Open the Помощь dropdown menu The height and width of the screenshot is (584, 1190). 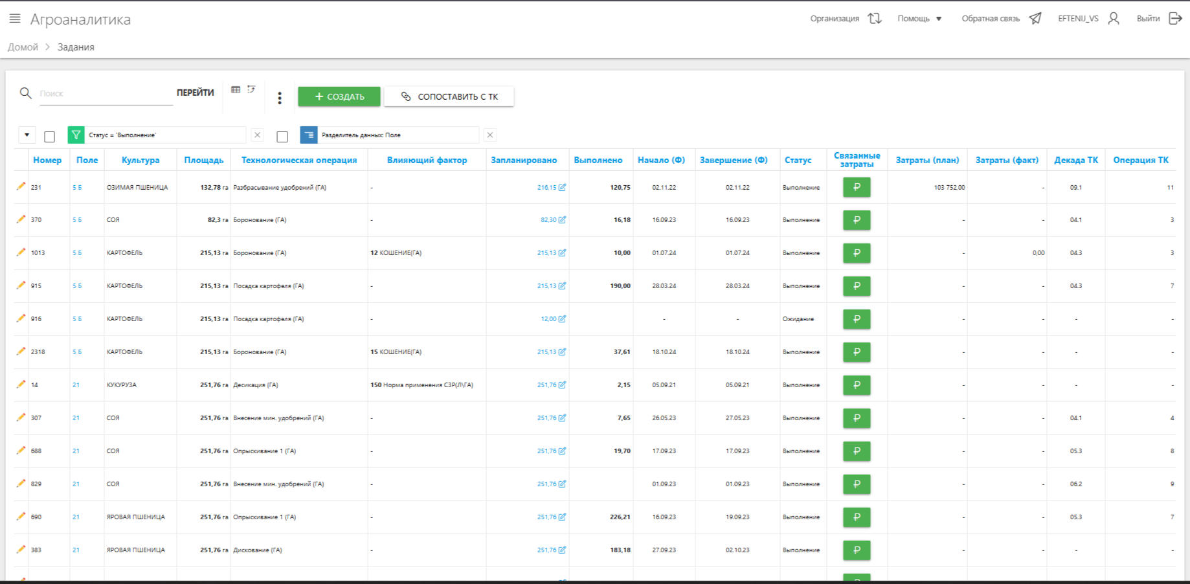tap(919, 19)
